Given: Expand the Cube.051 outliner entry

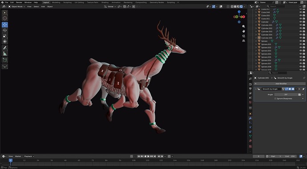Looking at the screenshot, I should click(x=256, y=19).
